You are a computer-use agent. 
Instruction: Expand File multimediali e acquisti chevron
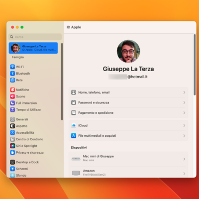pos(184,136)
